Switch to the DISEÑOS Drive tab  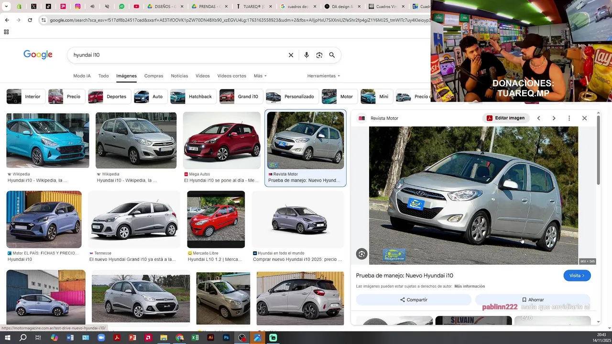click(165, 7)
